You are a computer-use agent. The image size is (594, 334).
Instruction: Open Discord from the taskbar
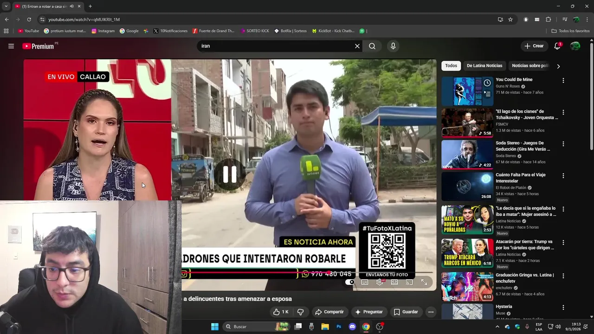click(x=352, y=327)
